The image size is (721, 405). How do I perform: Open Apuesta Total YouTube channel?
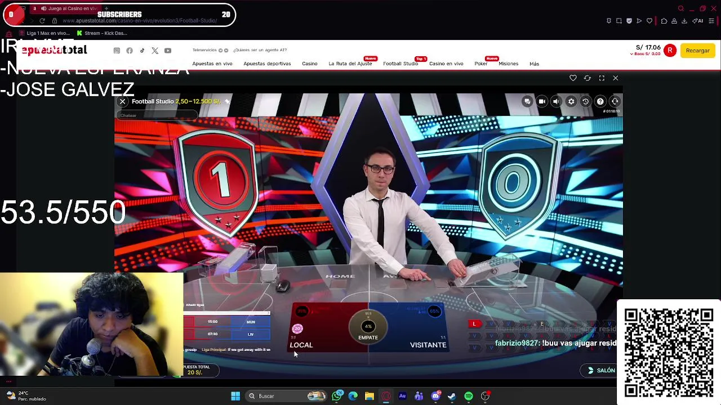coord(168,51)
